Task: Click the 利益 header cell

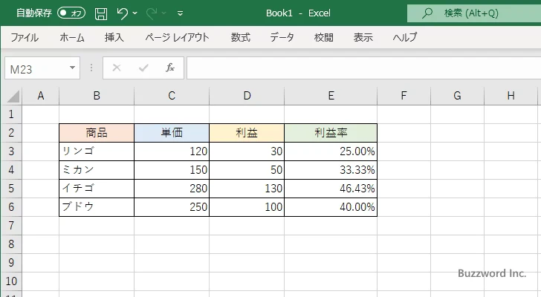Action: [x=247, y=133]
